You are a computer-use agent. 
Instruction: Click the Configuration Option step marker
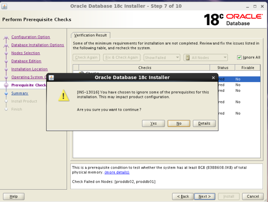click(x=6, y=37)
